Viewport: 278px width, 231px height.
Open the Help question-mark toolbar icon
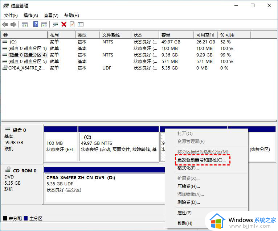coord(36,24)
